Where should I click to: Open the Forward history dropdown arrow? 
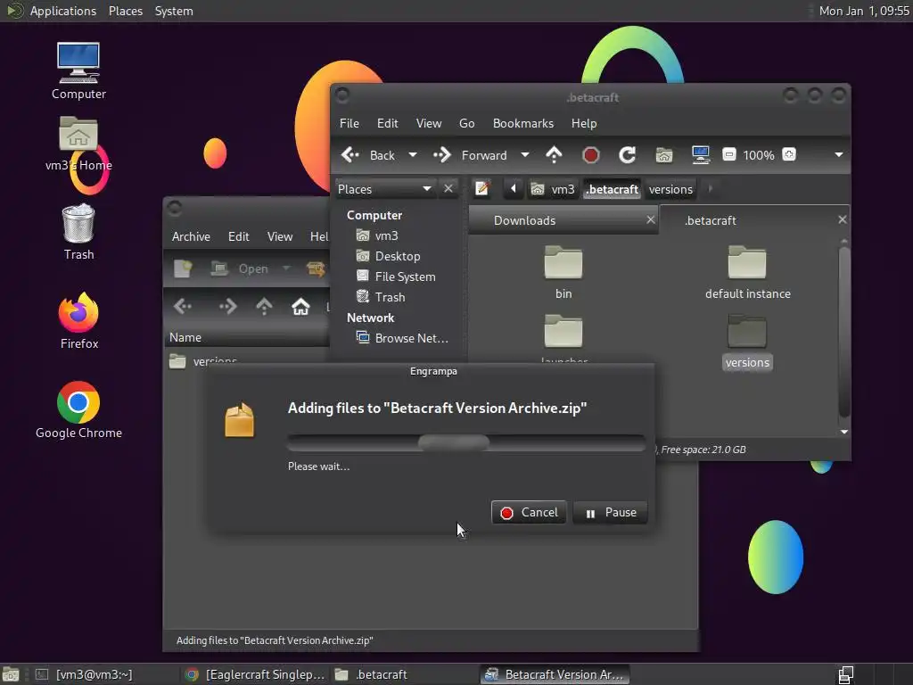tap(524, 155)
